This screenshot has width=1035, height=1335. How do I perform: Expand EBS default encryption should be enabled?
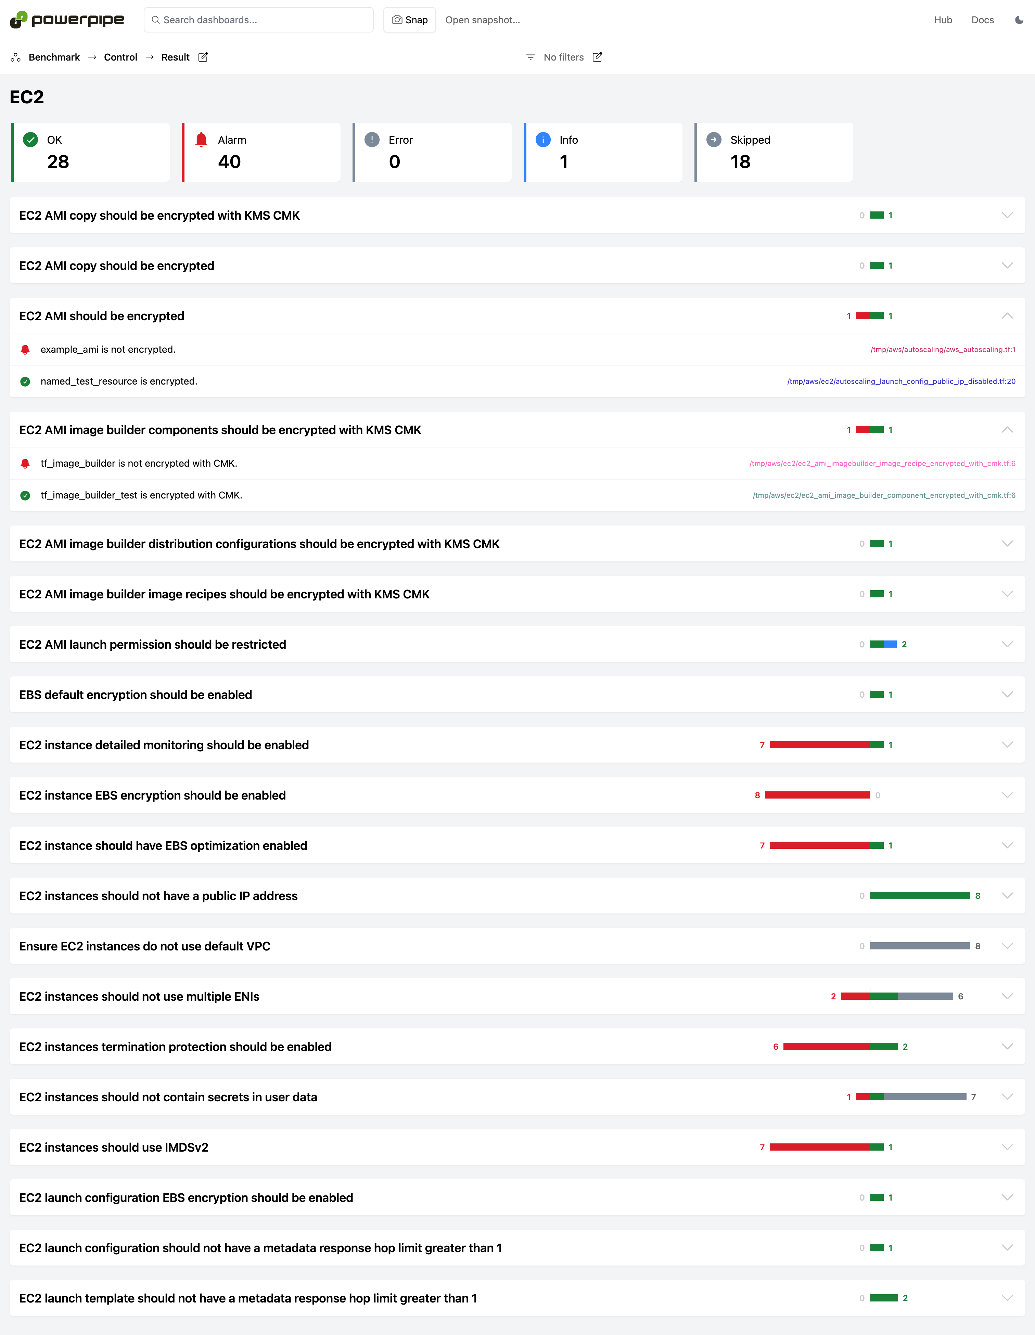(1007, 695)
